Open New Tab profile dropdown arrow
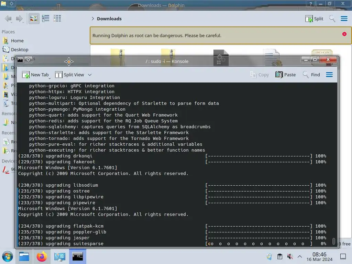This screenshot has height=264, width=352. click(x=49, y=78)
